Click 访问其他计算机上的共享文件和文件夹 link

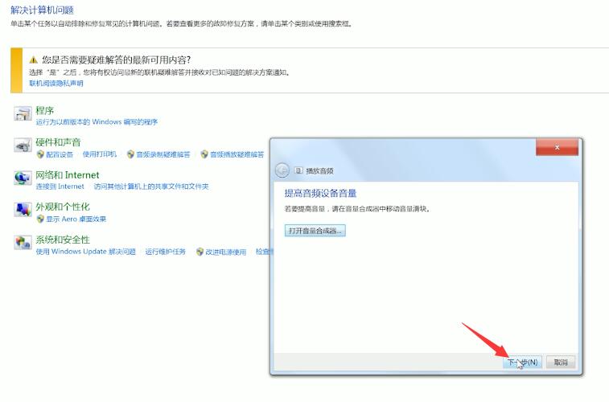pyautogui.click(x=151, y=187)
